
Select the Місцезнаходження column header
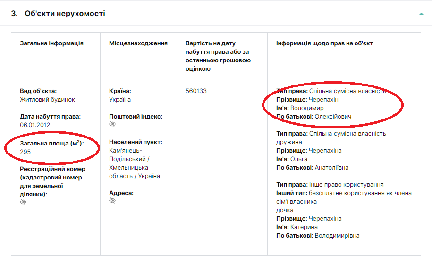[138, 43]
